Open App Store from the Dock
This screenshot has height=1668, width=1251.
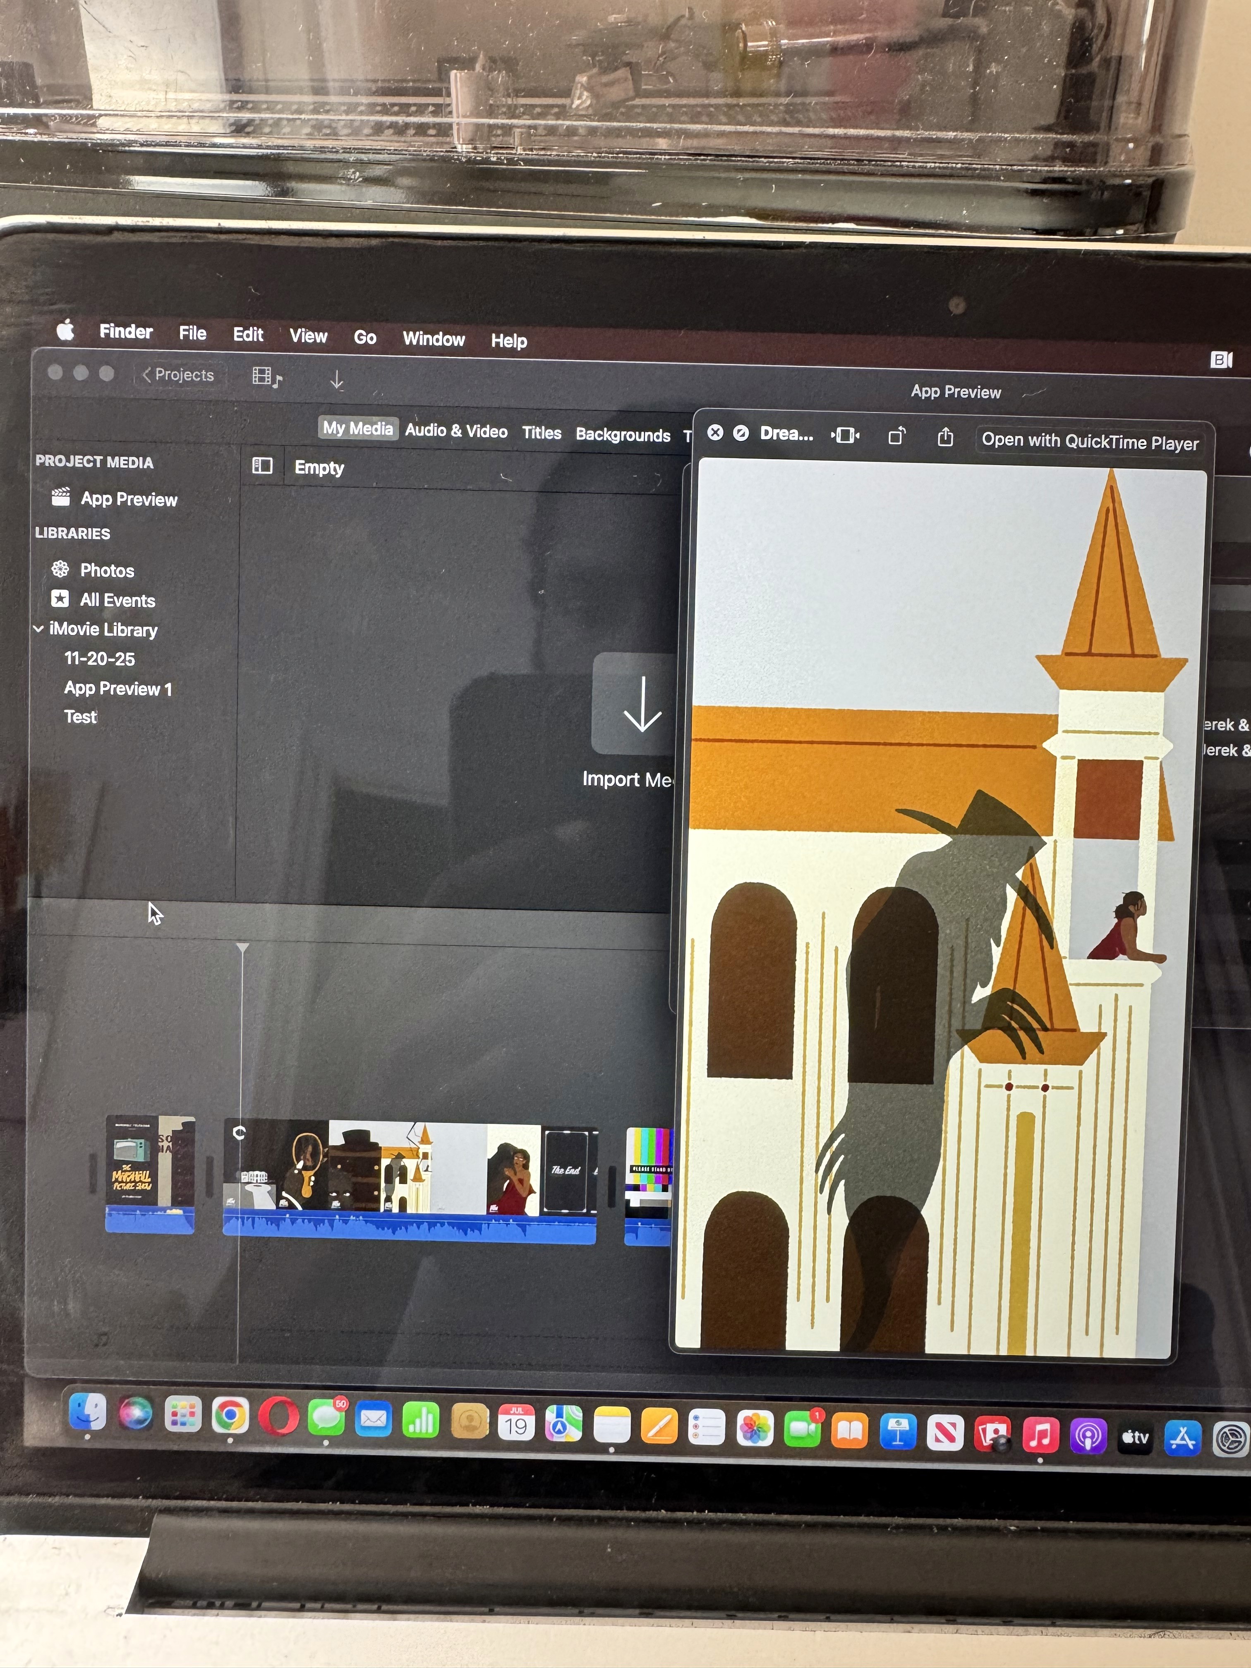point(1182,1440)
